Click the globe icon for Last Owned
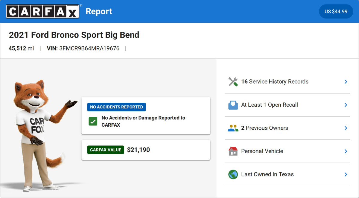This screenshot has height=198, width=359. point(233,174)
